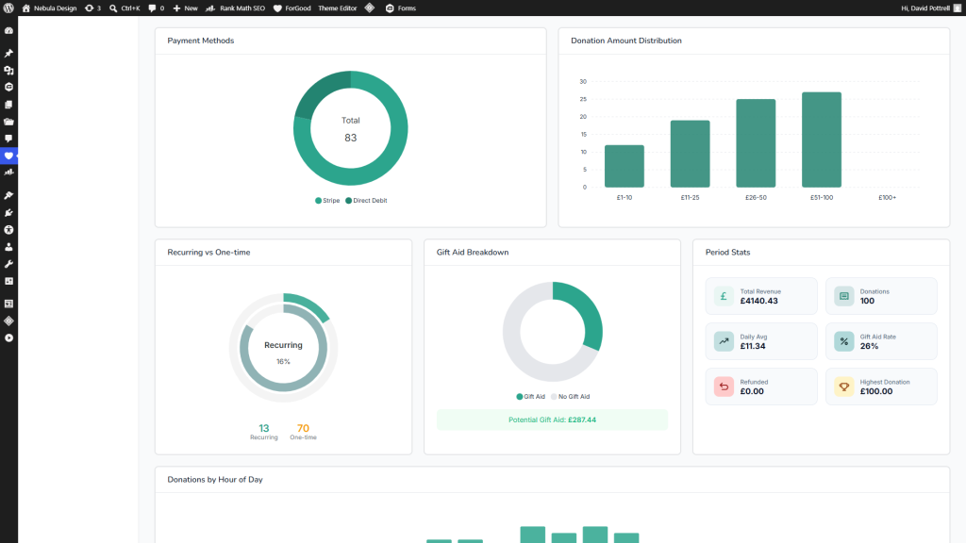This screenshot has width=966, height=543.
Task: Open Settings sliders icon in sidebar
Action: point(8,281)
